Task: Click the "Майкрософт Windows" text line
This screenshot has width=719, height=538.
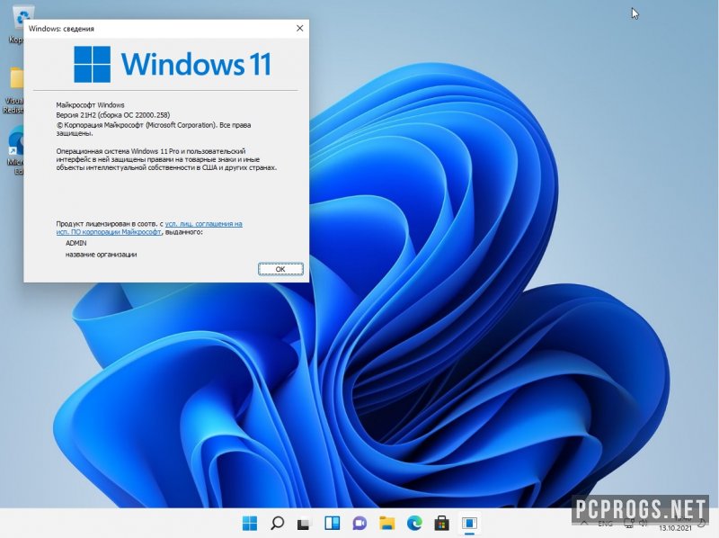Action: (90, 104)
